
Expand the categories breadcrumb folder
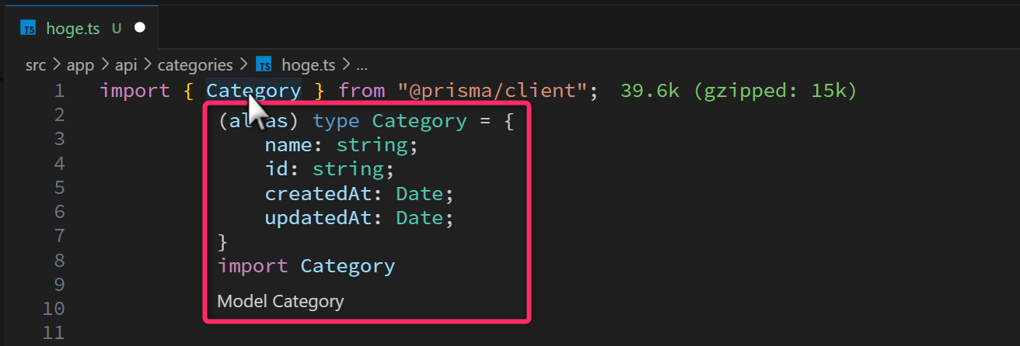[195, 65]
